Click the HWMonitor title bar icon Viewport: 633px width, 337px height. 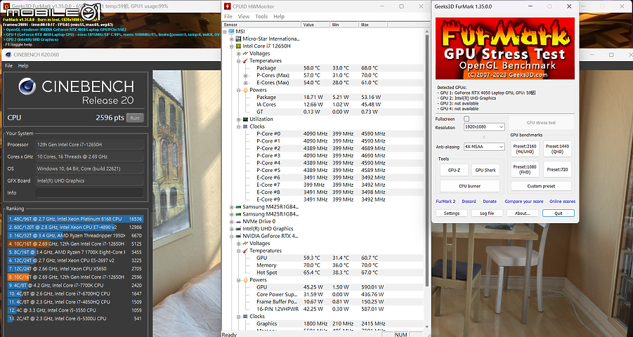click(228, 6)
